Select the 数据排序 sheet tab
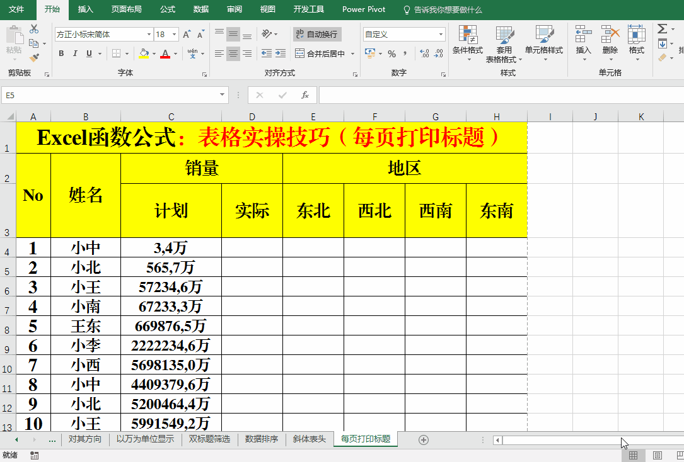This screenshot has height=462, width=684. click(x=262, y=439)
